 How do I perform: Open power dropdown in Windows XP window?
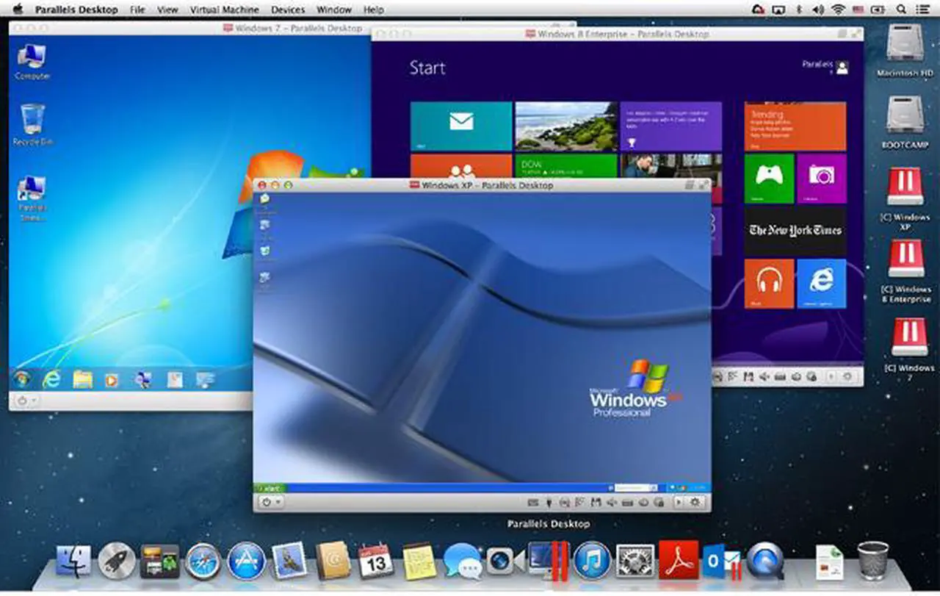coord(272,503)
